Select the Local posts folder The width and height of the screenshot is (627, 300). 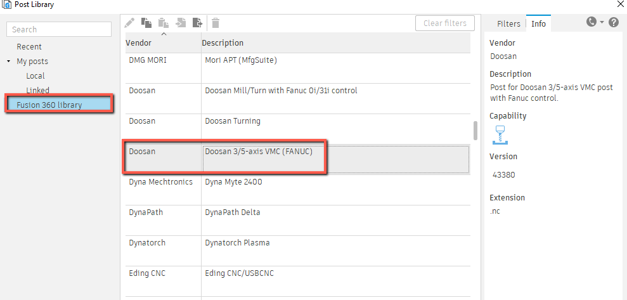click(36, 76)
